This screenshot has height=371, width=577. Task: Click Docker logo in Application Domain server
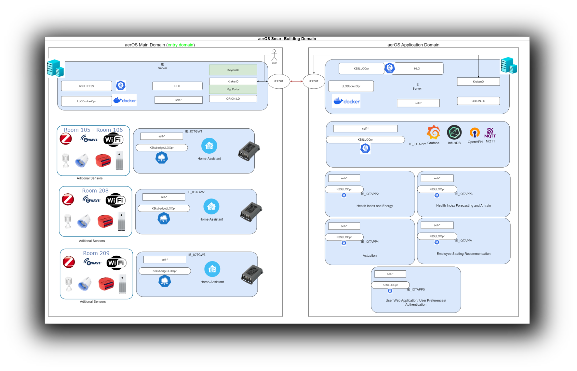pos(346,101)
